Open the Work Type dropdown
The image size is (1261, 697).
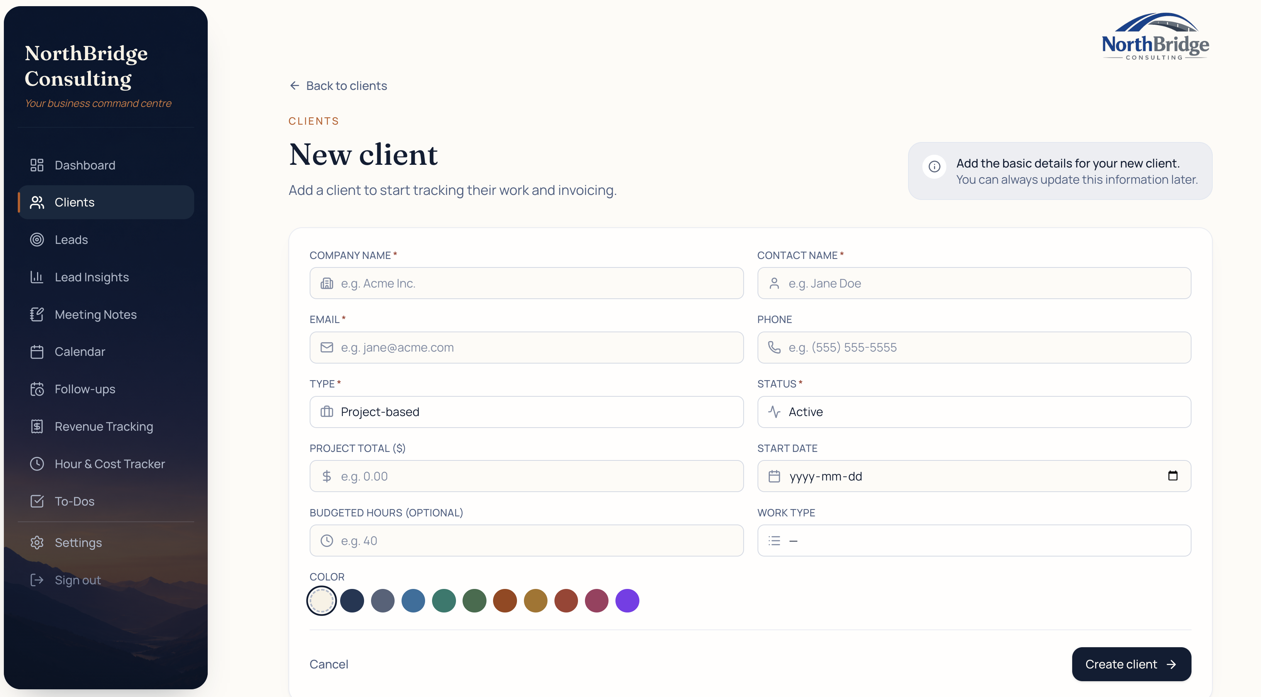tap(974, 541)
